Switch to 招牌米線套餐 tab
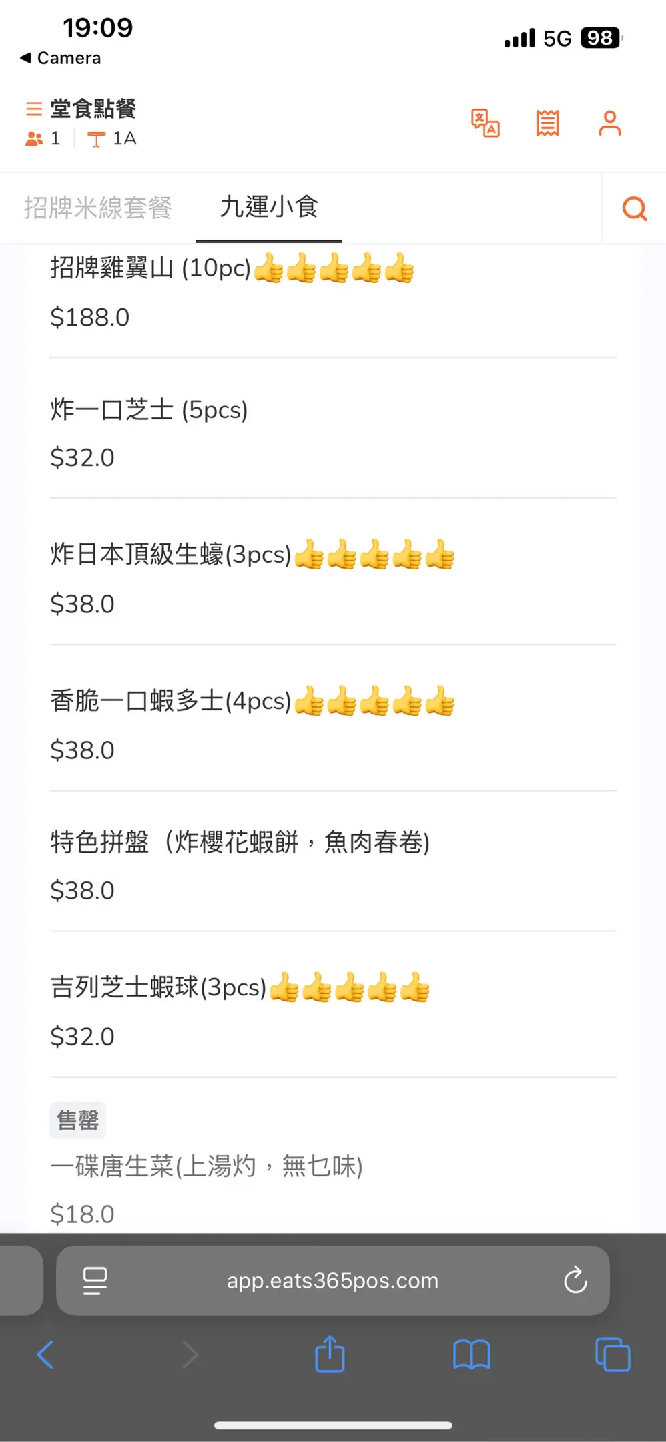This screenshot has width=666, height=1442. point(98,208)
